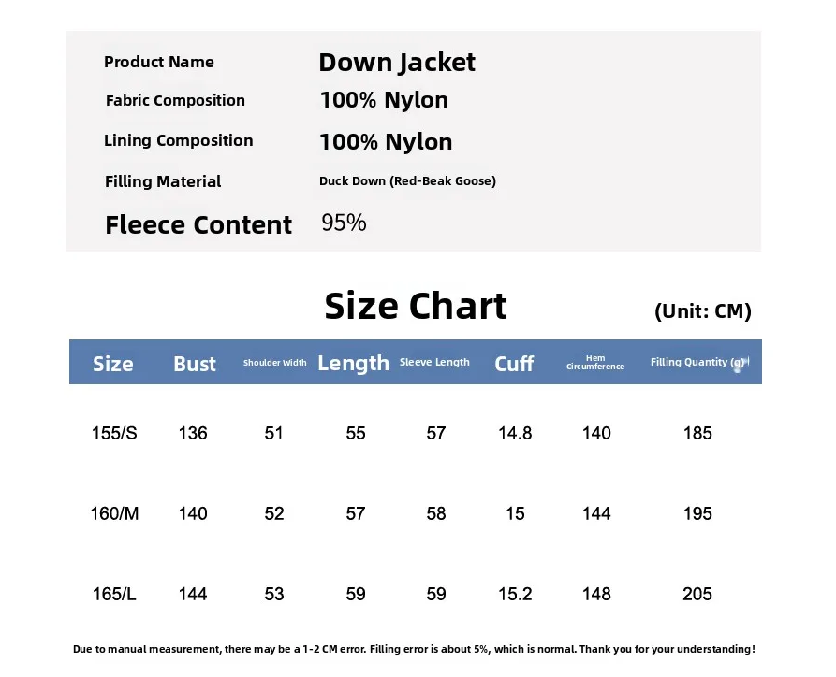Click the 14.8 cuff measurement

tap(515, 434)
